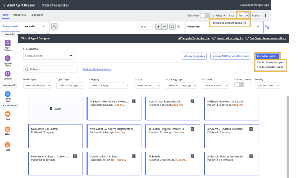The height and width of the screenshot is (178, 307).
Task: Open the Select Channel dropdown
Action: 216,86
